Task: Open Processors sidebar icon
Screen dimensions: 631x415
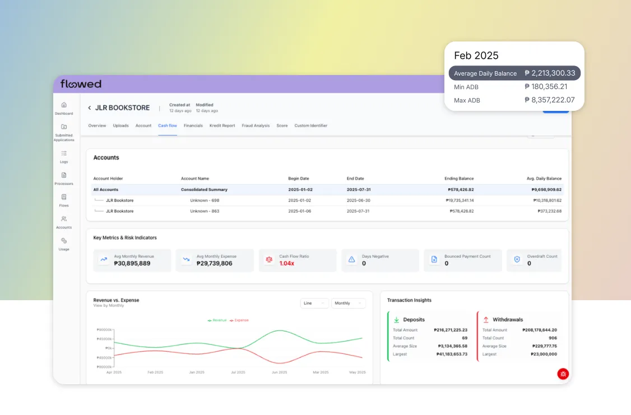Action: (64, 175)
